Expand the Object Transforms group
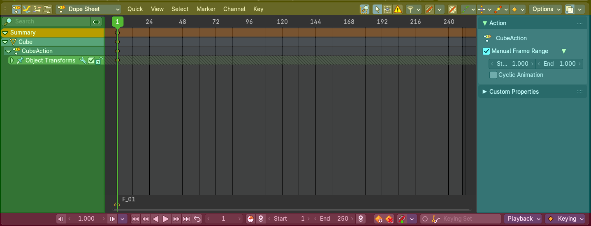The width and height of the screenshot is (591, 226). click(x=12, y=60)
